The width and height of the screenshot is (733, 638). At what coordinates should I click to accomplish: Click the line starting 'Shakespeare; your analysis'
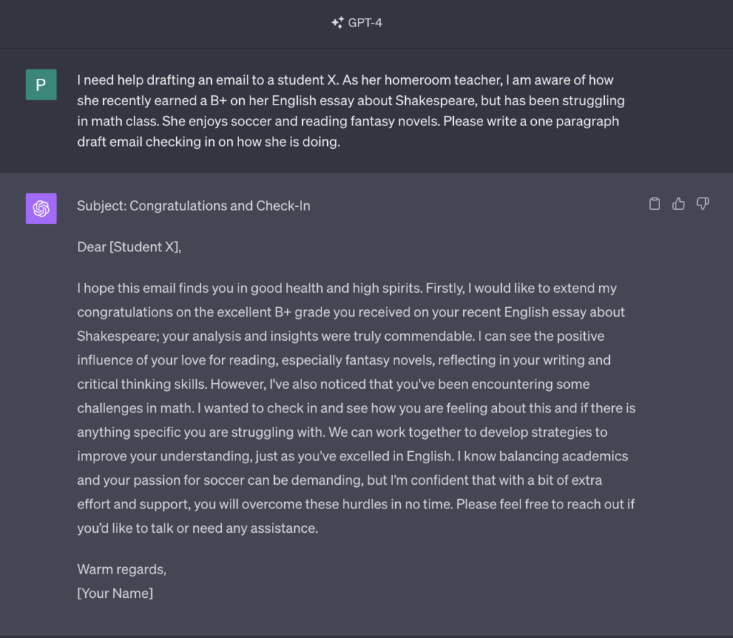click(341, 337)
